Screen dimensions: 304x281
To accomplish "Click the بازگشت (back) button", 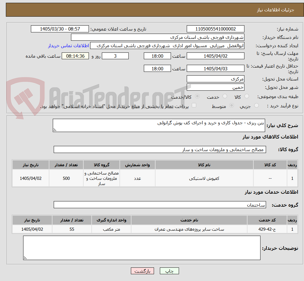I will click(x=142, y=271).
